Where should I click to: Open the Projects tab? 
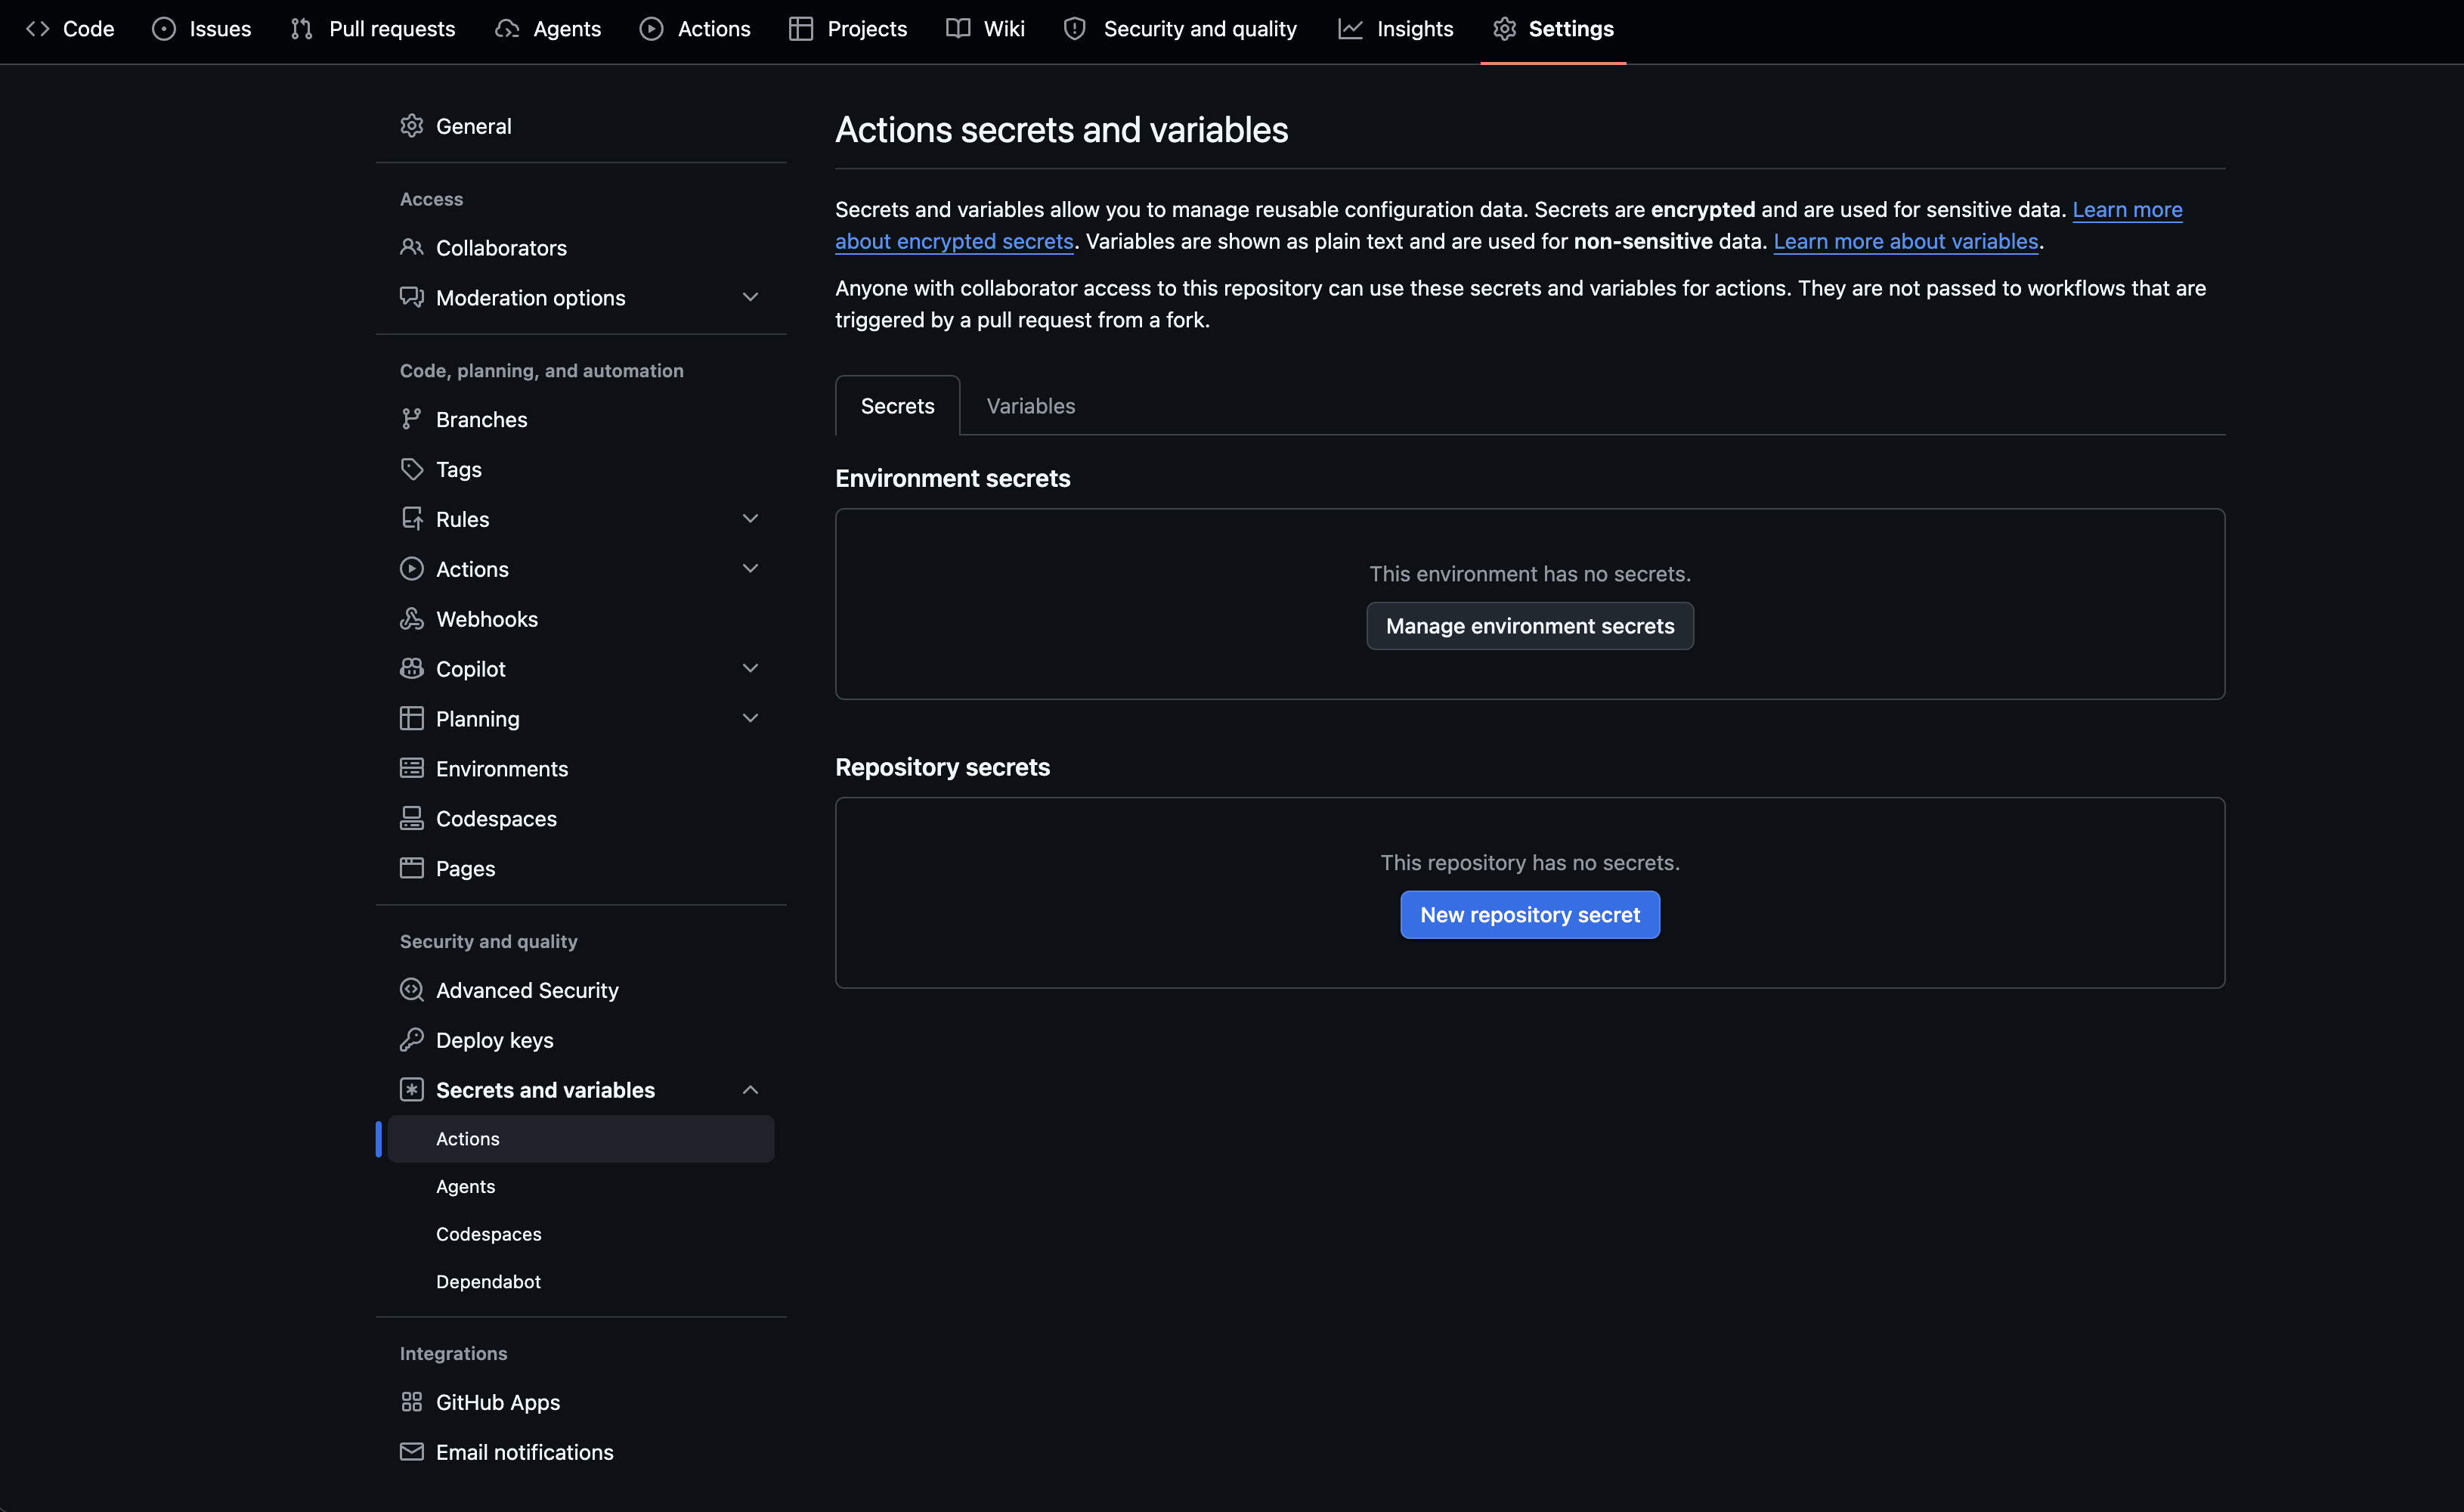pyautogui.click(x=848, y=29)
